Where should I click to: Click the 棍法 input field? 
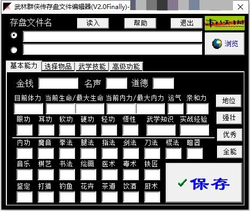pyautogui.click(x=173, y=154)
